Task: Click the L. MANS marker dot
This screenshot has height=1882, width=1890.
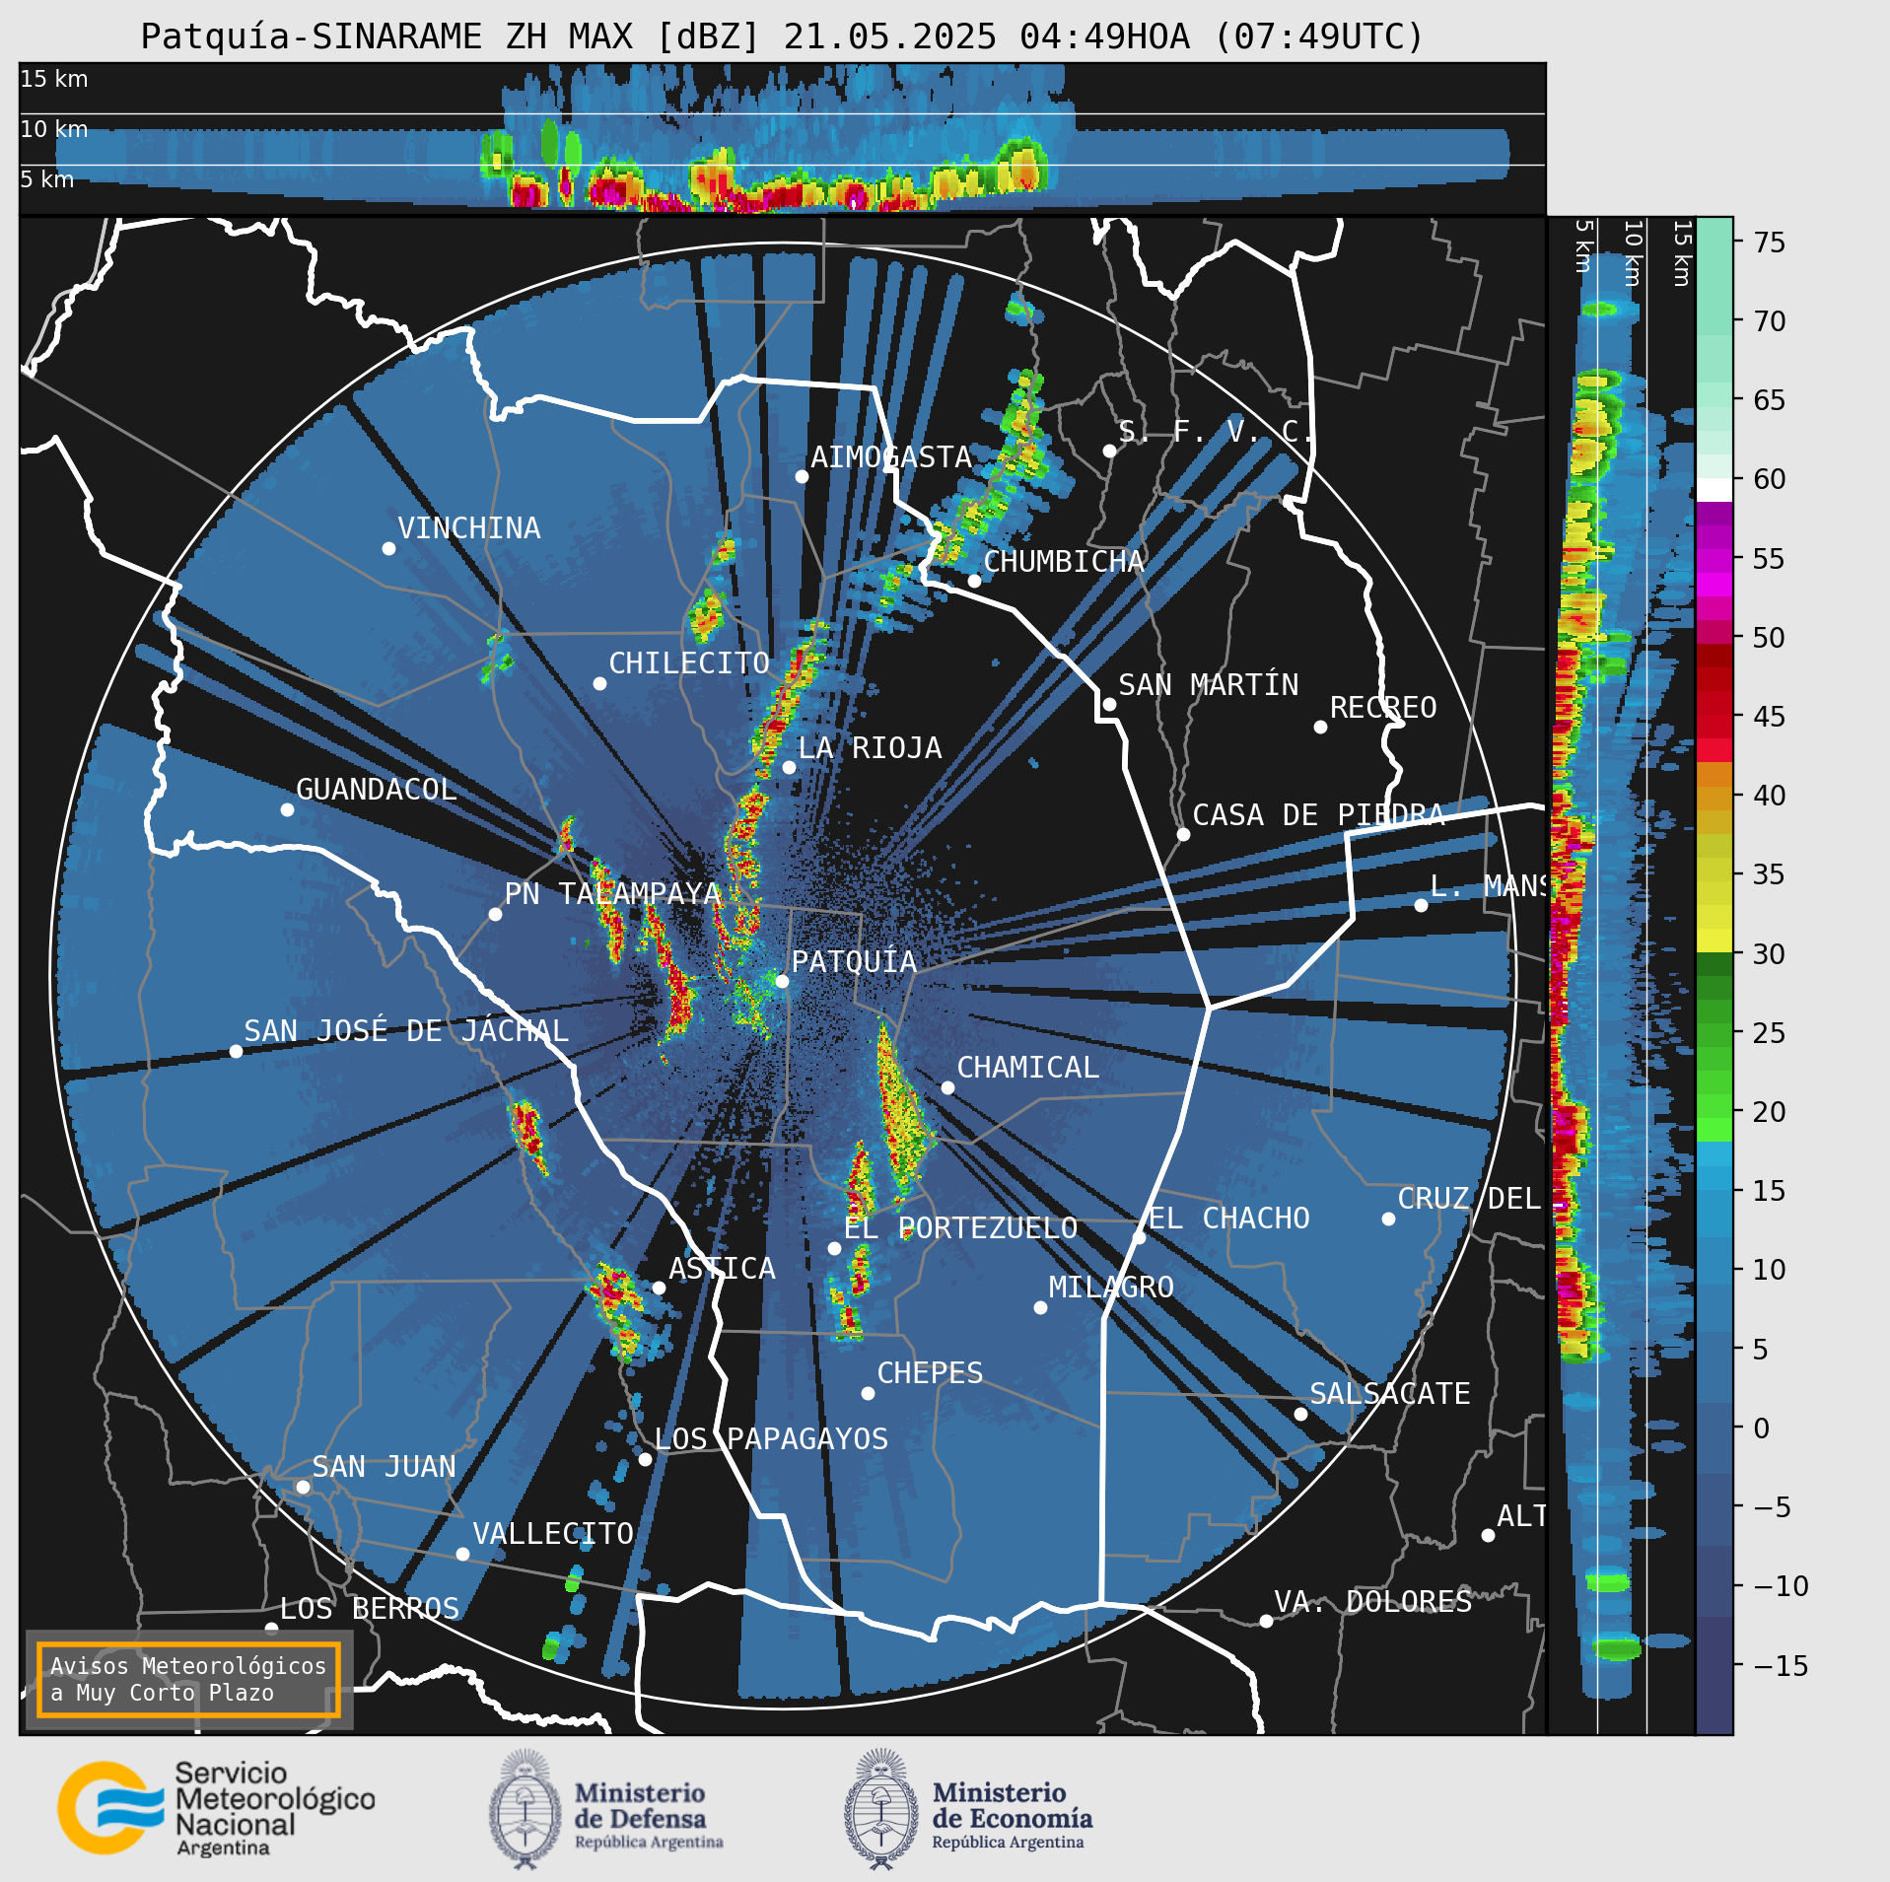Action: click(1421, 905)
